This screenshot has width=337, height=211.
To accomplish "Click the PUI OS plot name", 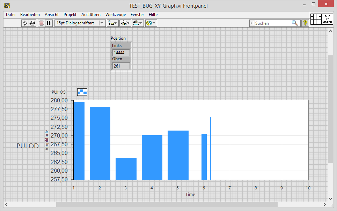I will coord(59,92).
